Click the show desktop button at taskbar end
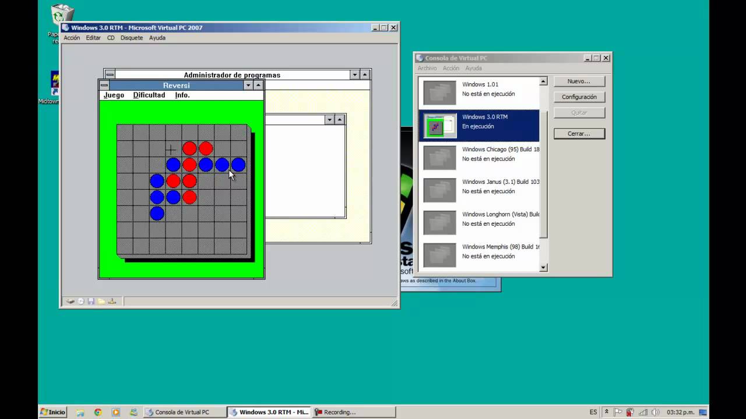Viewport: 746px width, 419px height. coord(703,412)
